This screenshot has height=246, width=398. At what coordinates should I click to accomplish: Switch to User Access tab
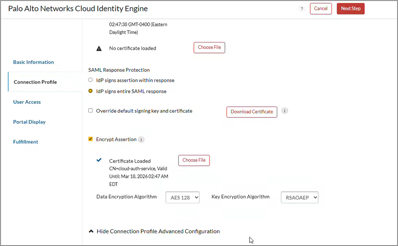tap(27, 102)
